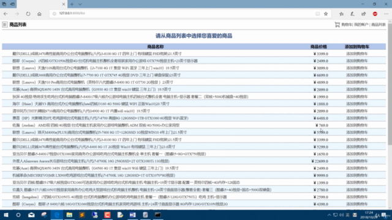The height and width of the screenshot is (220, 392).
Task: Add the ¥1650.0 亚当贝尔 item to cart
Action: 356,154
